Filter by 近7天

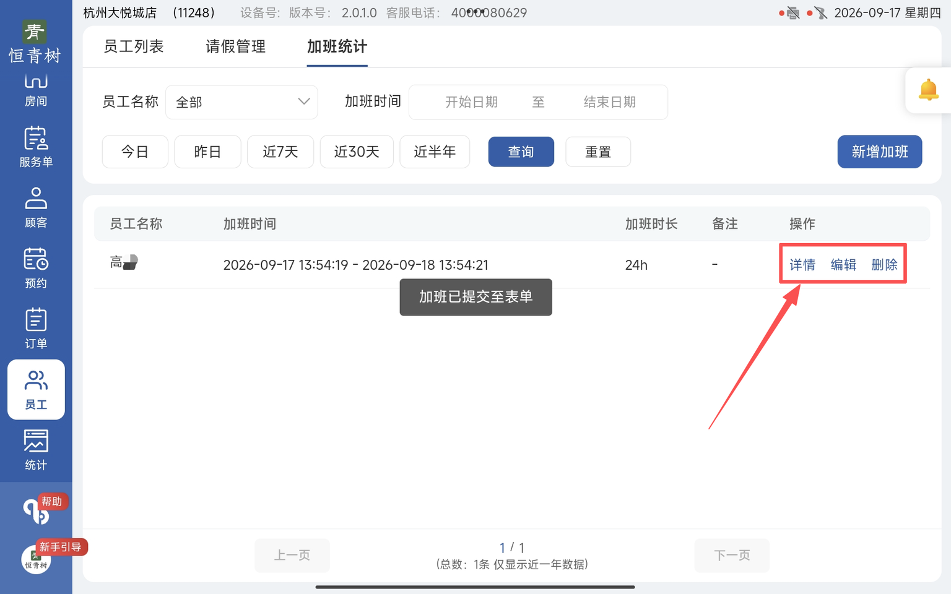point(280,152)
